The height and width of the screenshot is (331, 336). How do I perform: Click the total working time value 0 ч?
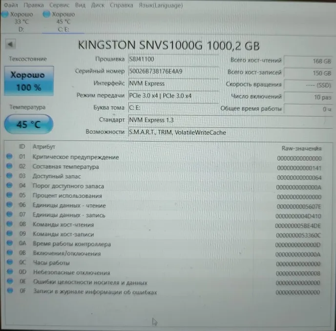308,109
